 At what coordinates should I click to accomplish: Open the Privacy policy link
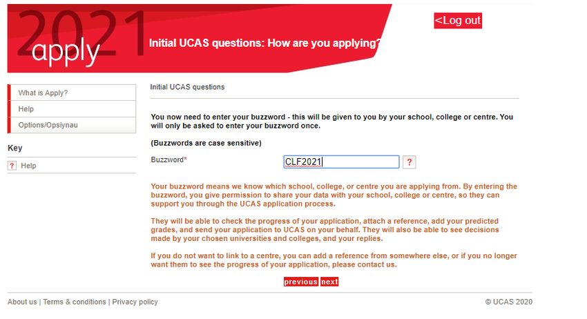pos(135,302)
